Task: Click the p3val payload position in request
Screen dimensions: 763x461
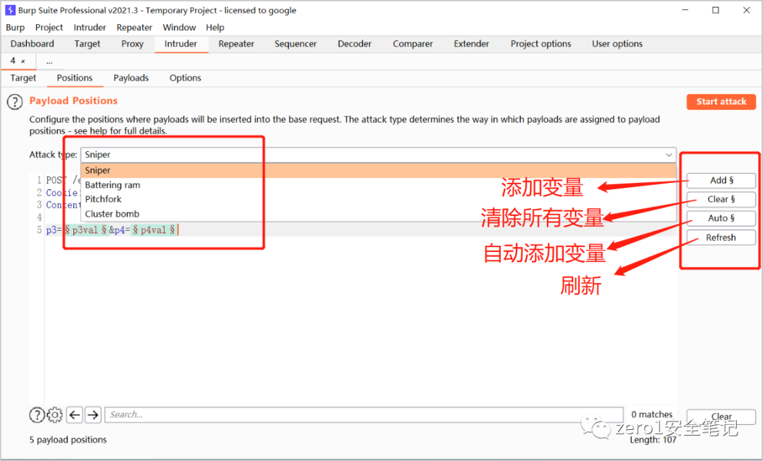Action: point(85,230)
